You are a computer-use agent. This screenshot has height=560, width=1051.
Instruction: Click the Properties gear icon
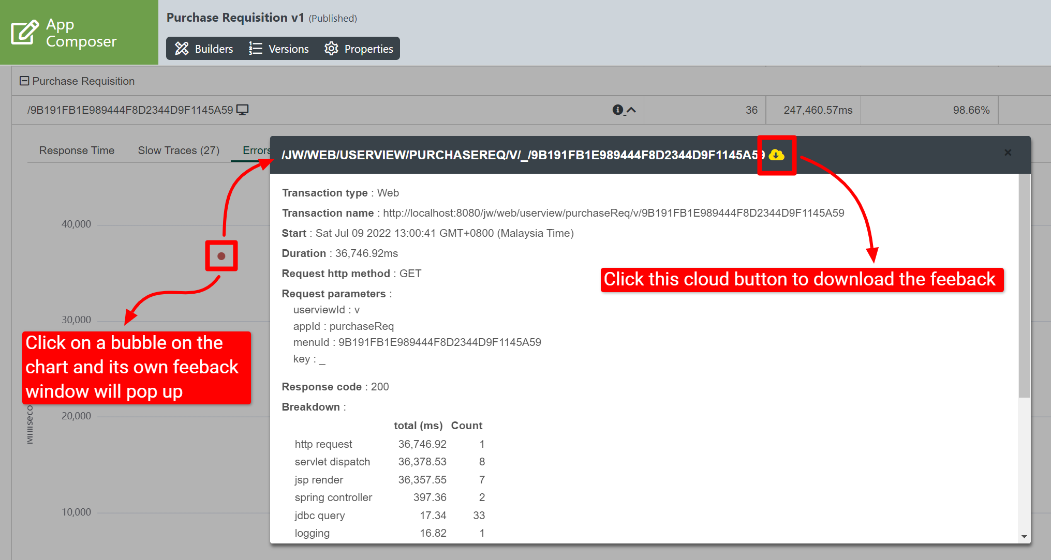[x=331, y=49]
